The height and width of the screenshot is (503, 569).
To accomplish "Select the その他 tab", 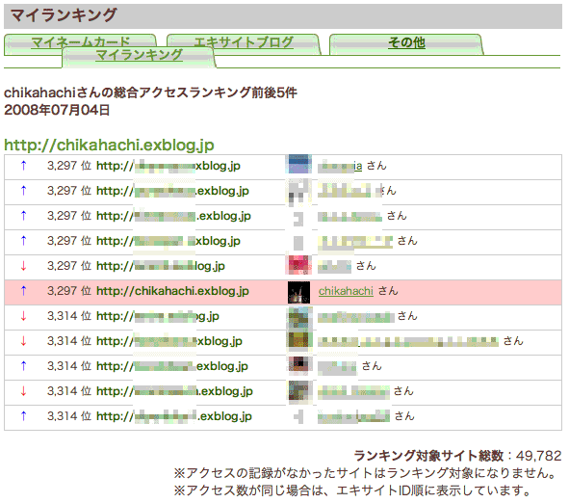I will [406, 42].
